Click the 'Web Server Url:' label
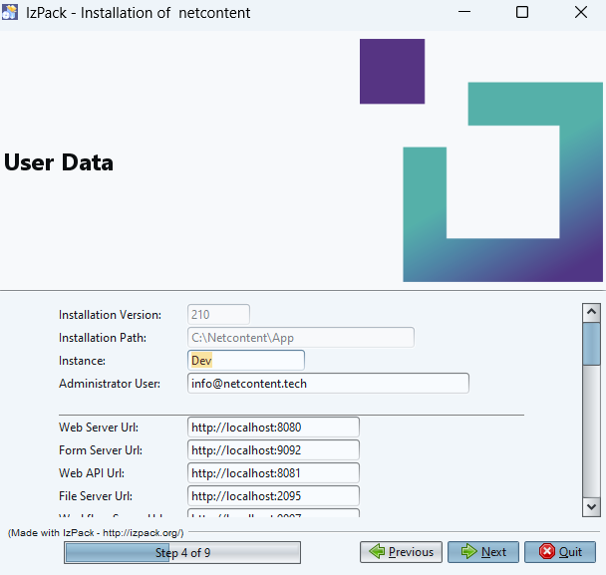The height and width of the screenshot is (575, 606). pyautogui.click(x=99, y=428)
